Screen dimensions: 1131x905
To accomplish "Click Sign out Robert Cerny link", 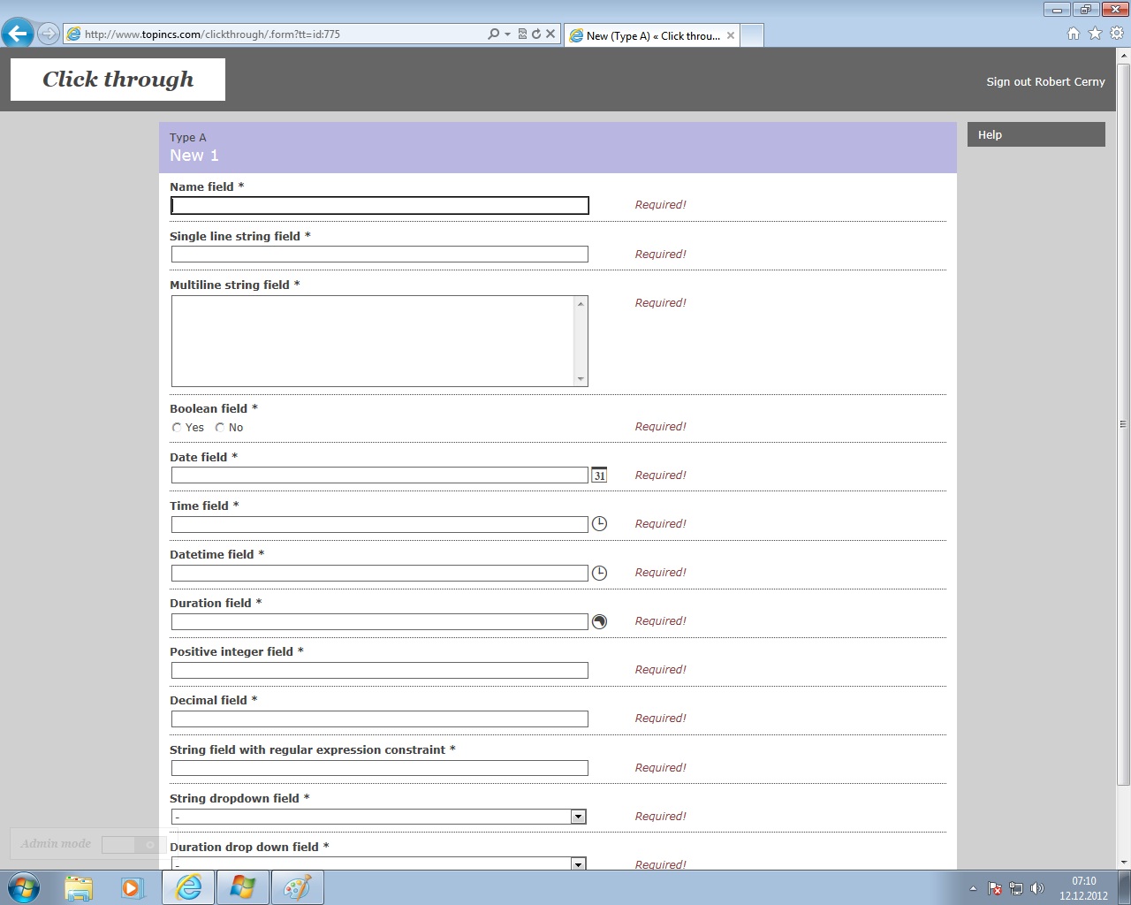I will click(x=1045, y=81).
